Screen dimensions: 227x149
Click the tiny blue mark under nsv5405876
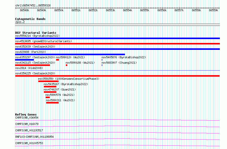point(102,60)
